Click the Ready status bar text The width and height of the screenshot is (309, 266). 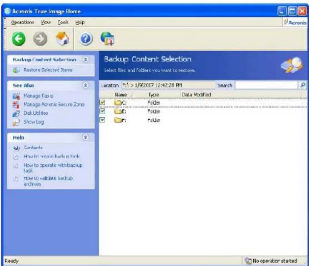click(x=11, y=261)
